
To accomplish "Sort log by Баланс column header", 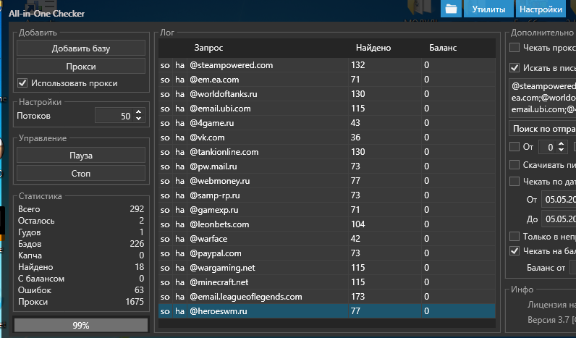I will click(443, 48).
